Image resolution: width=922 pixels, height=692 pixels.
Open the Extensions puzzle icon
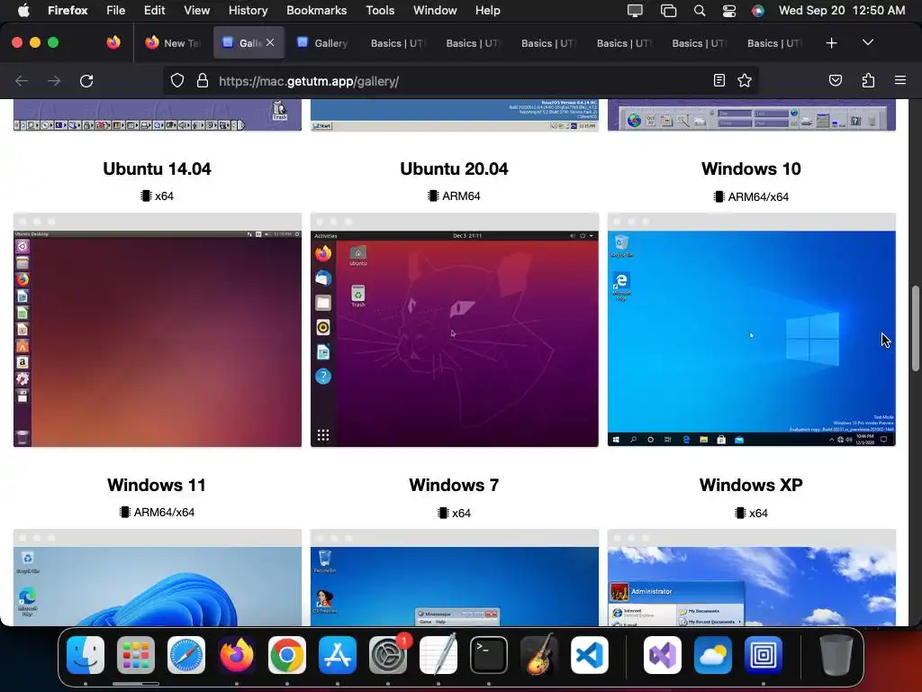click(868, 80)
